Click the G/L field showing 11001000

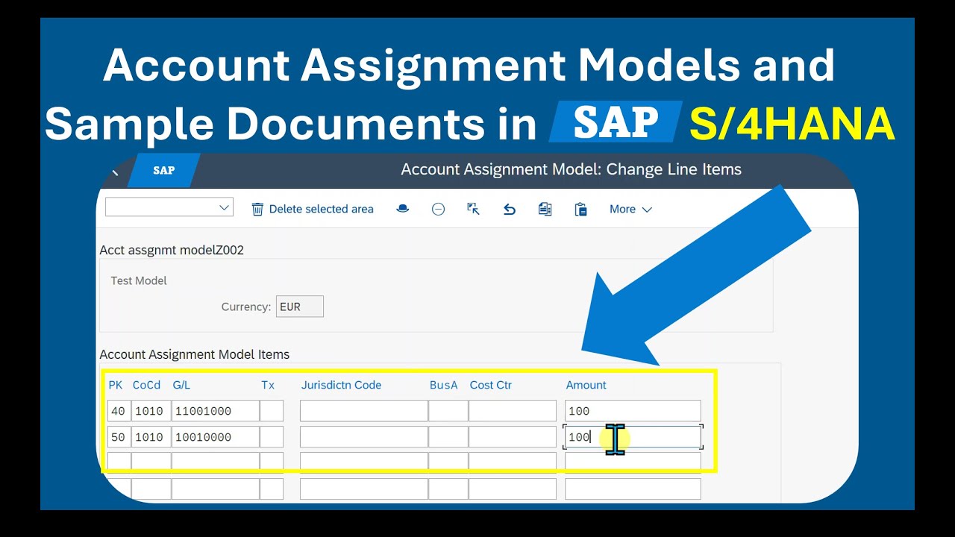pyautogui.click(x=216, y=411)
